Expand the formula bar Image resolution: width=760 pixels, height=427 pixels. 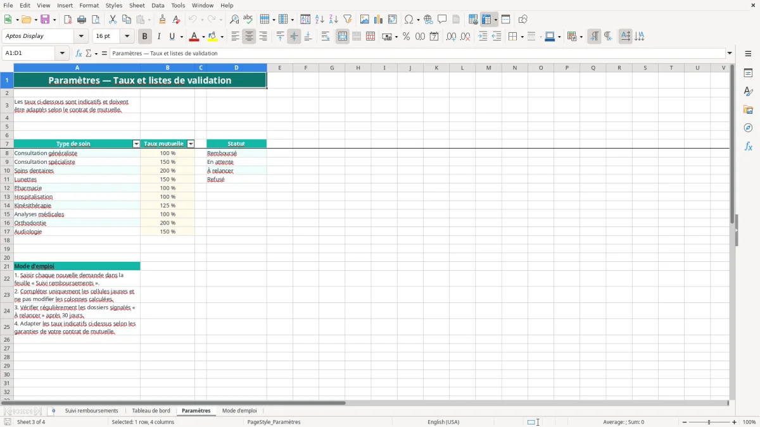point(730,53)
